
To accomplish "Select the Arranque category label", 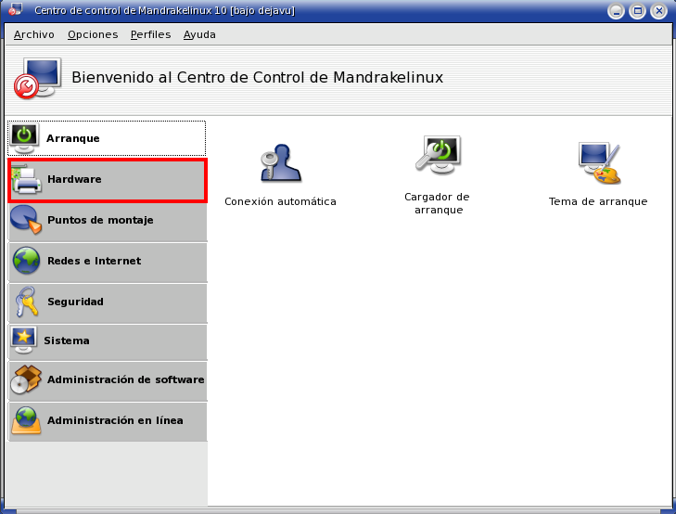I will (73, 138).
